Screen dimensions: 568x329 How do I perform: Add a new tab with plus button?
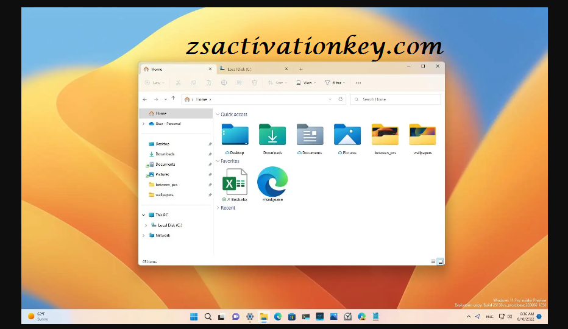[300, 69]
